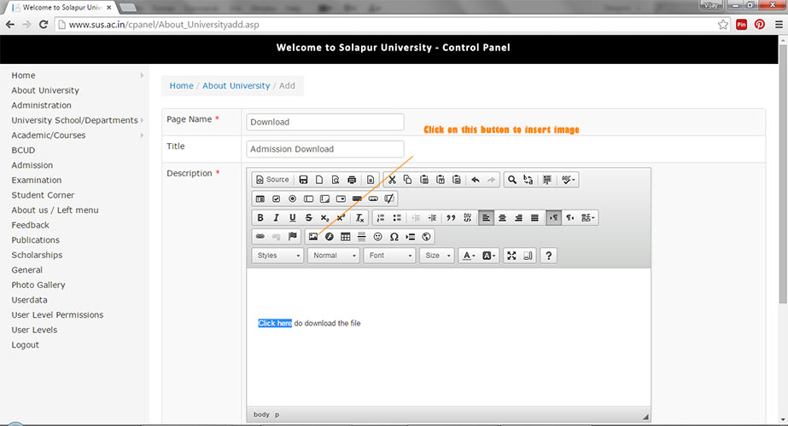Screen dimensions: 788x426
Task: Click the Undo arrow icon
Action: point(476,180)
